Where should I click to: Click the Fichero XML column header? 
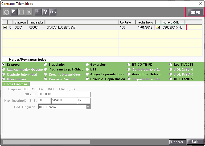pos(173,22)
